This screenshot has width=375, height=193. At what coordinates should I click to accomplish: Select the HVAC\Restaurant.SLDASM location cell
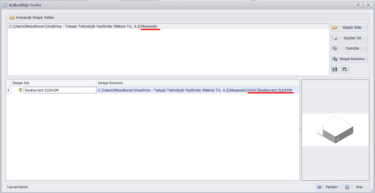198,90
